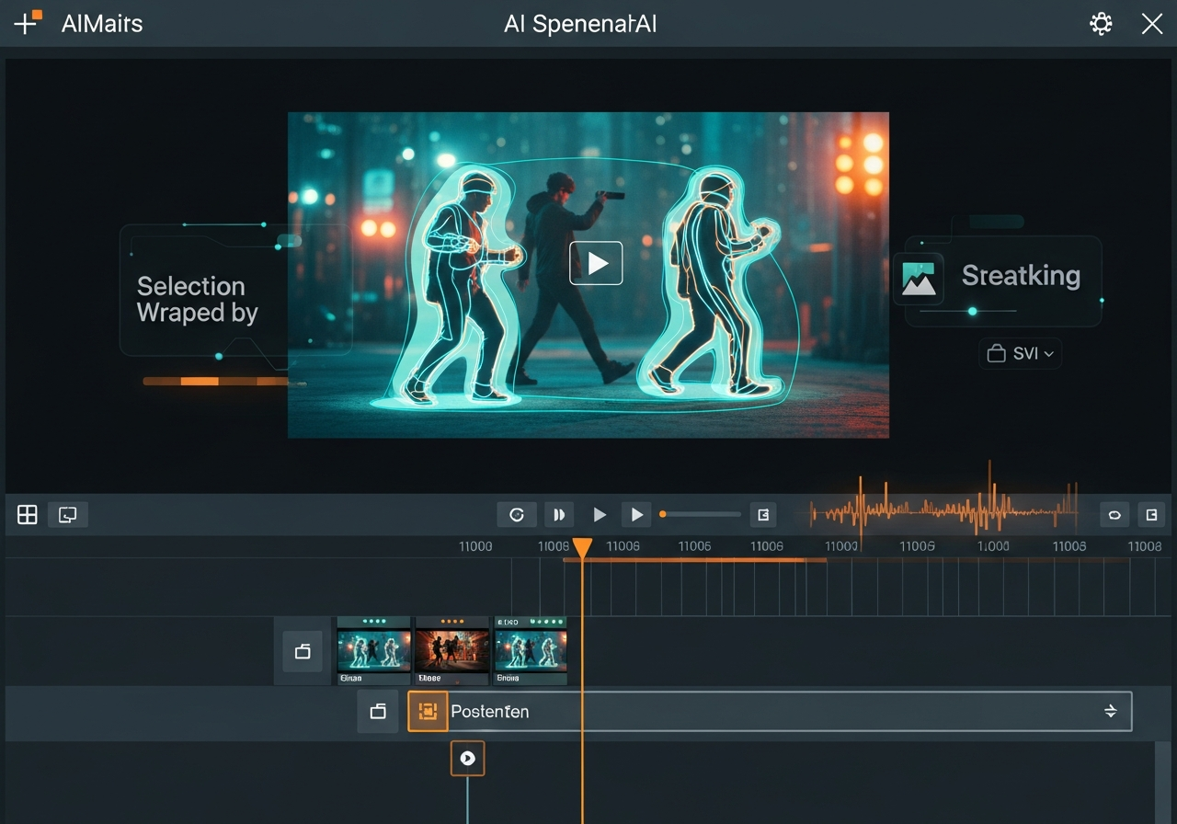Viewport: 1177px width, 824px height.
Task: Click the picture-in-picture icon next to grid view
Action: click(x=66, y=514)
